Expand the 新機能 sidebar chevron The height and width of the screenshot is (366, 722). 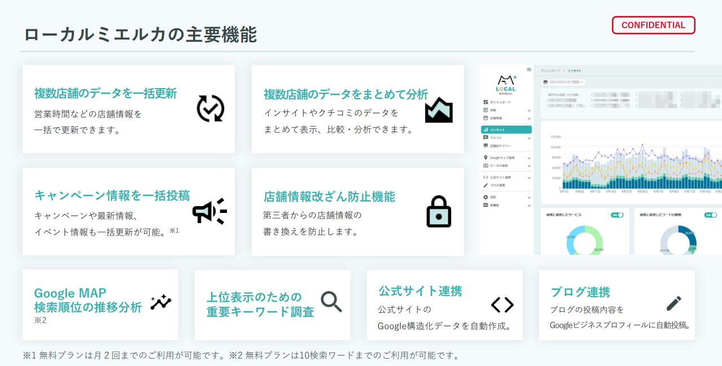pyautogui.click(x=529, y=205)
